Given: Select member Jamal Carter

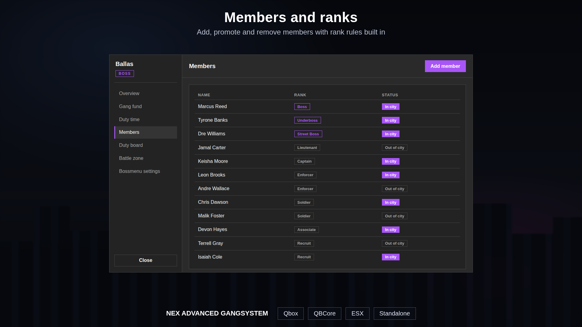Looking at the screenshot, I should tap(212, 148).
